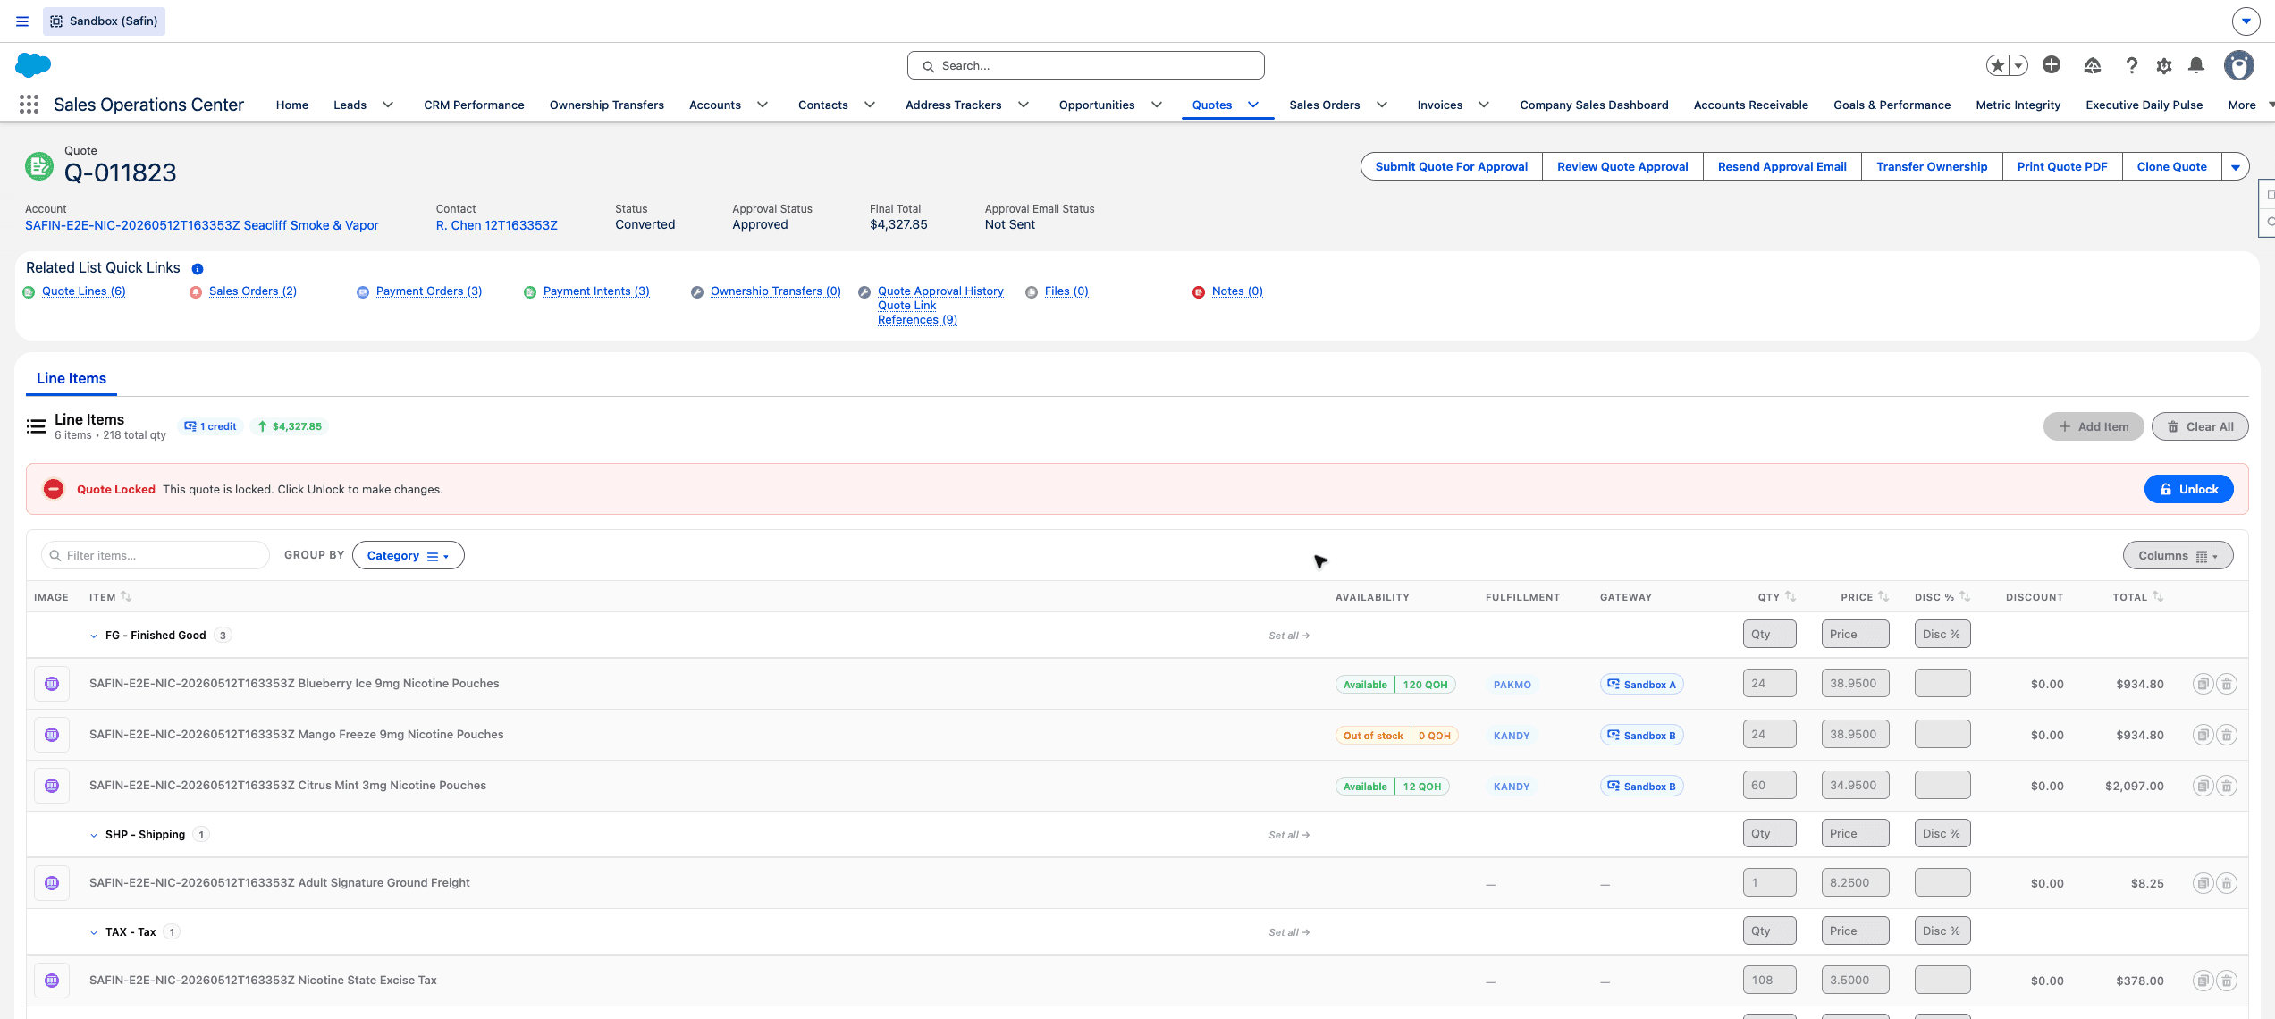Expand the Leads nav dropdown chevron
This screenshot has height=1019, width=2275.
click(388, 105)
